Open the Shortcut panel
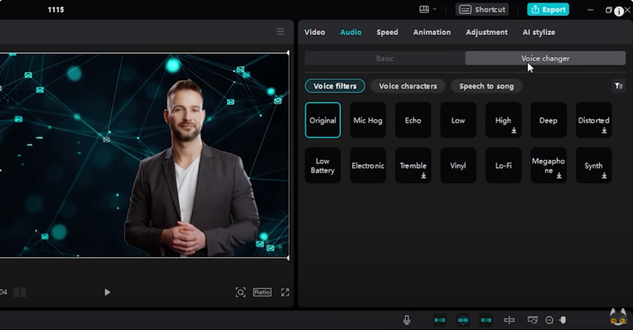This screenshot has height=330, width=633. 483,9
